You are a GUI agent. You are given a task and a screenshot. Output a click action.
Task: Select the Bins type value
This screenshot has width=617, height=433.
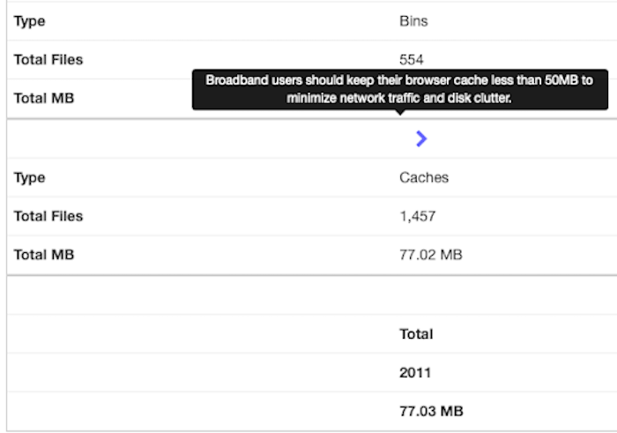(413, 21)
